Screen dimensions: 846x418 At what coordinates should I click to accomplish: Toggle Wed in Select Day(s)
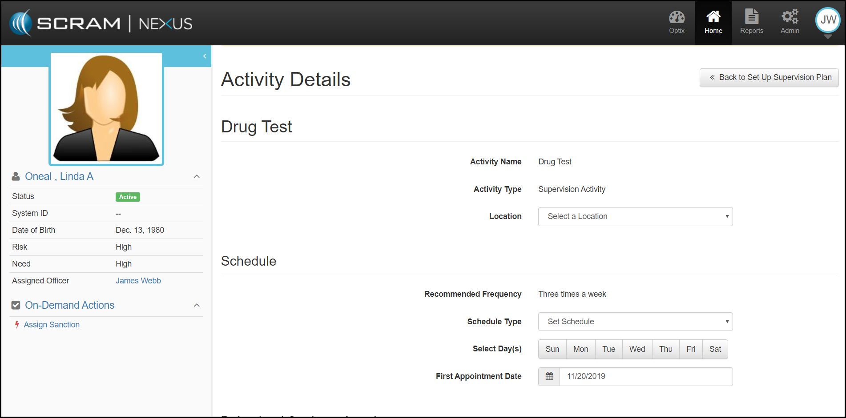pos(637,349)
